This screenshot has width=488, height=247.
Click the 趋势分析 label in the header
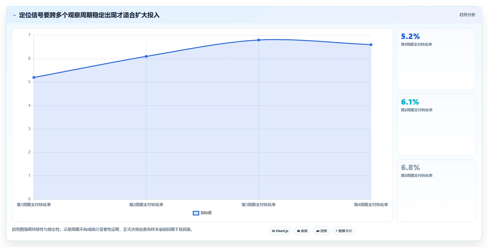pyautogui.click(x=467, y=15)
